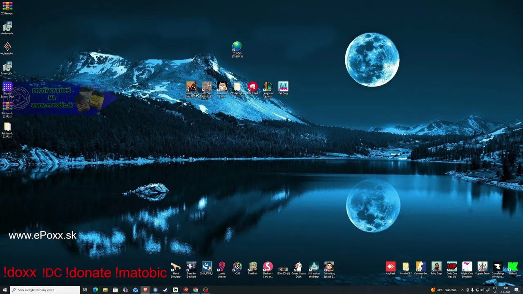Launch the iCUE desktop icon

pos(237,269)
